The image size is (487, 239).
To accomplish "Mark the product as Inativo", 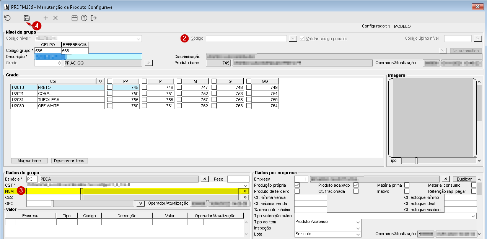I will pyautogui.click(x=407, y=191).
